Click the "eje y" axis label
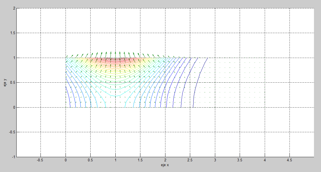This screenshot has width=321, height=172. tap(5, 82)
